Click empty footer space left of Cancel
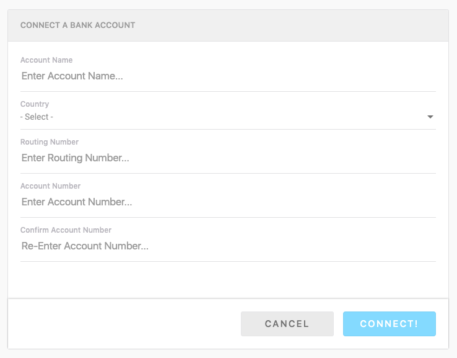 pyautogui.click(x=124, y=324)
